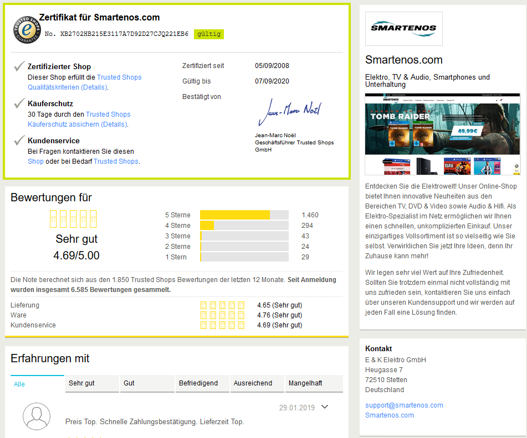Open the Smartenos.com link under Kontakt

(x=389, y=415)
